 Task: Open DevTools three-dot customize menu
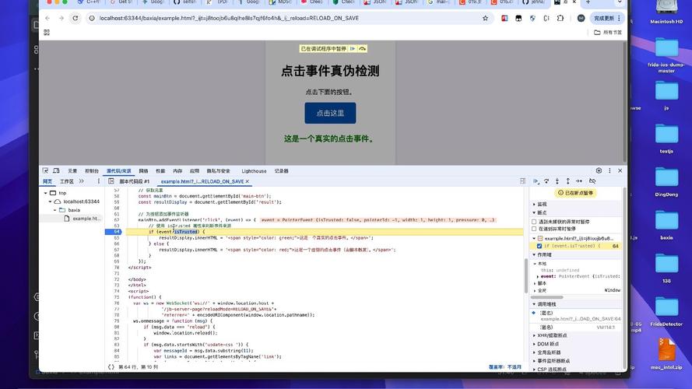609,170
